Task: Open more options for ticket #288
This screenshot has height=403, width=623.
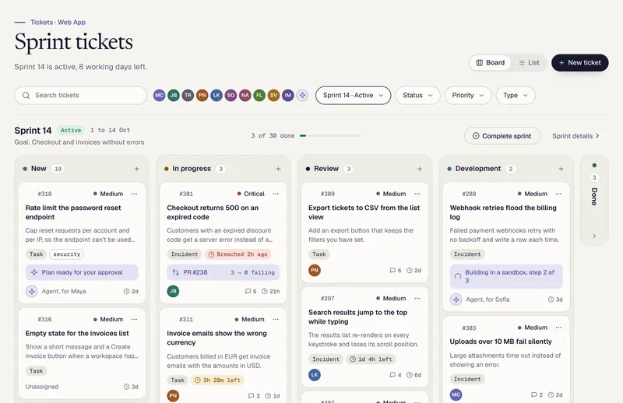Action: click(558, 194)
